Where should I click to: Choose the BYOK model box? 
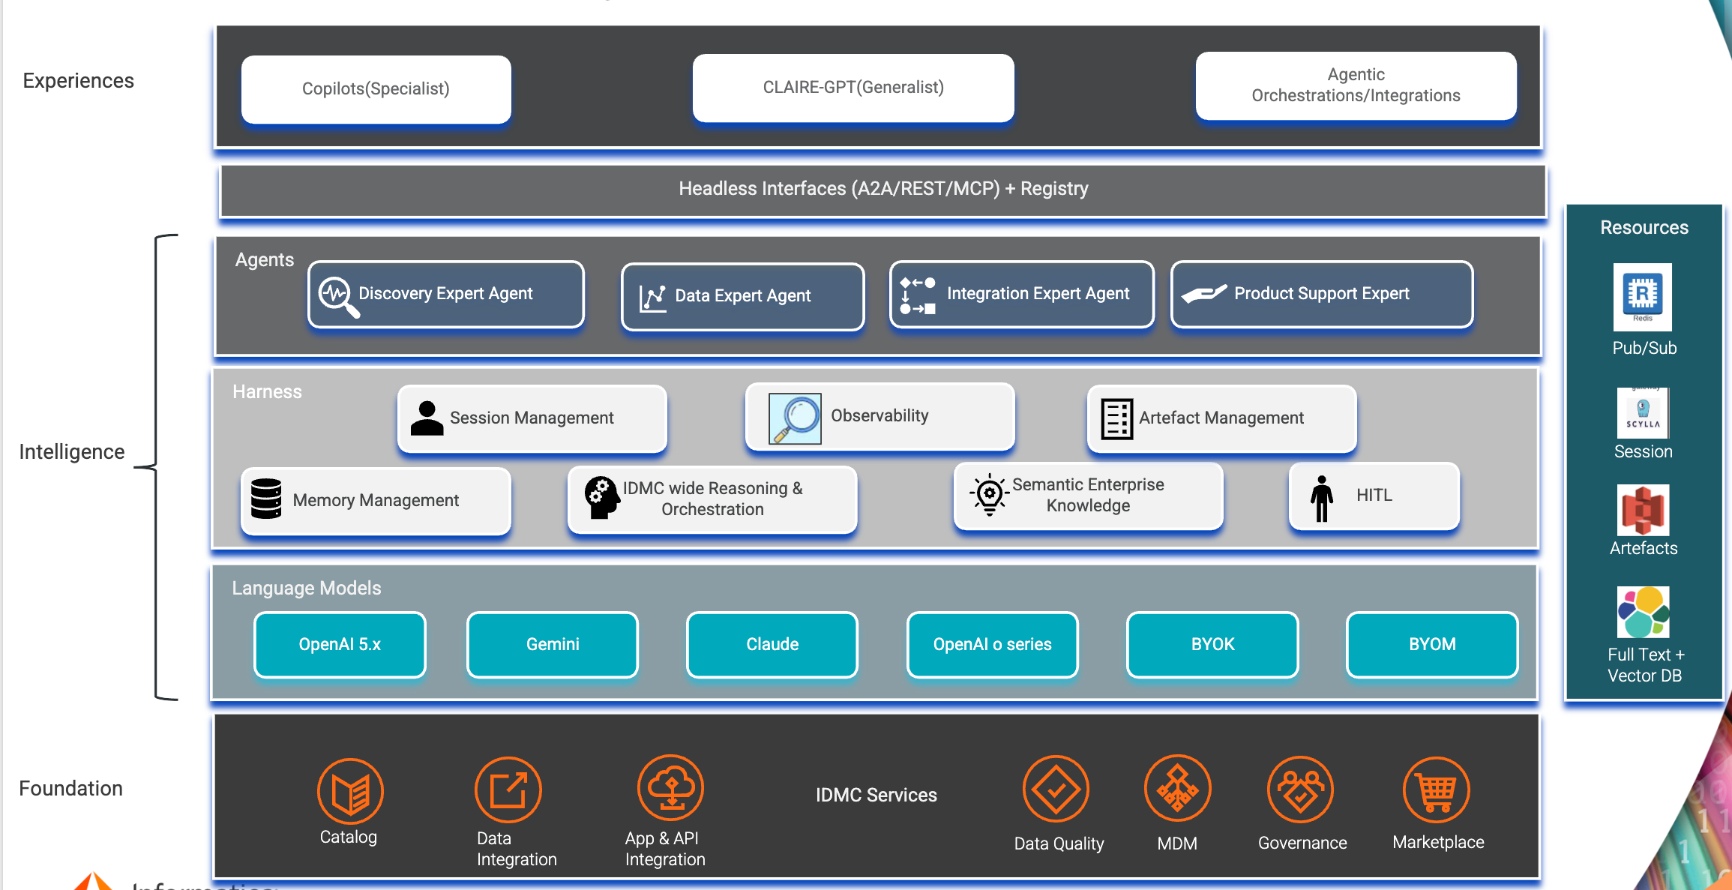point(1212,645)
